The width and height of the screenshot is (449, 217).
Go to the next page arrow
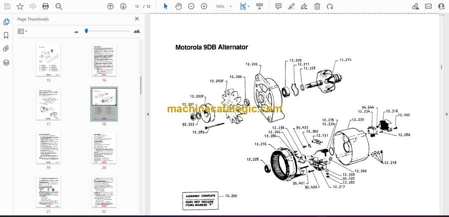[x=123, y=6]
